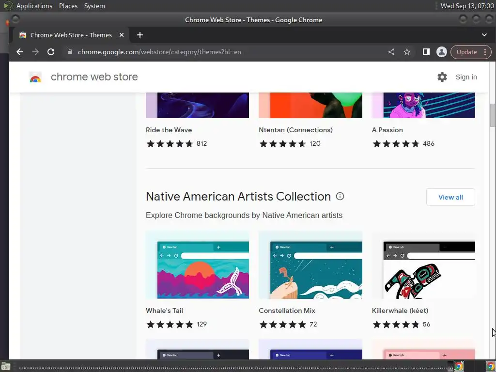The width and height of the screenshot is (496, 372).
Task: Open web store settings gear
Action: tap(442, 77)
